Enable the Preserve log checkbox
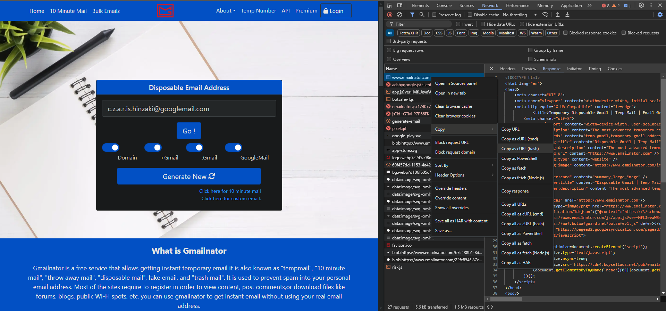This screenshot has width=666, height=311. point(434,15)
